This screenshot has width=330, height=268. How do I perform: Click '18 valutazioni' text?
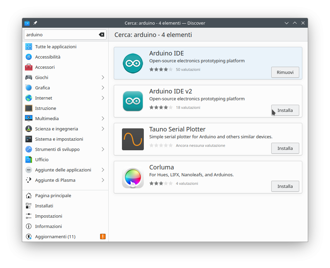click(188, 107)
